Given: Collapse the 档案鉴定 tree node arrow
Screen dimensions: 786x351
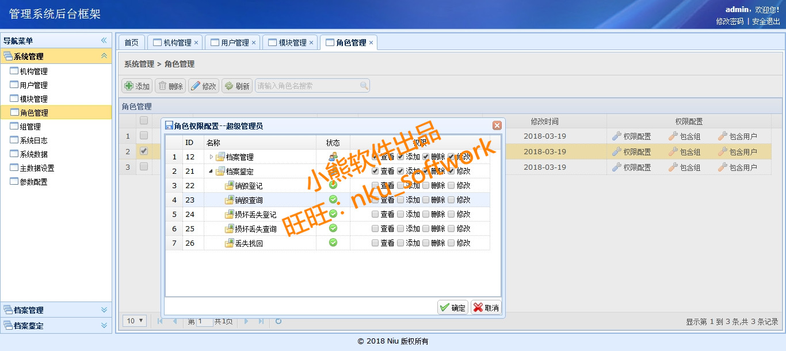Looking at the screenshot, I should click(211, 171).
